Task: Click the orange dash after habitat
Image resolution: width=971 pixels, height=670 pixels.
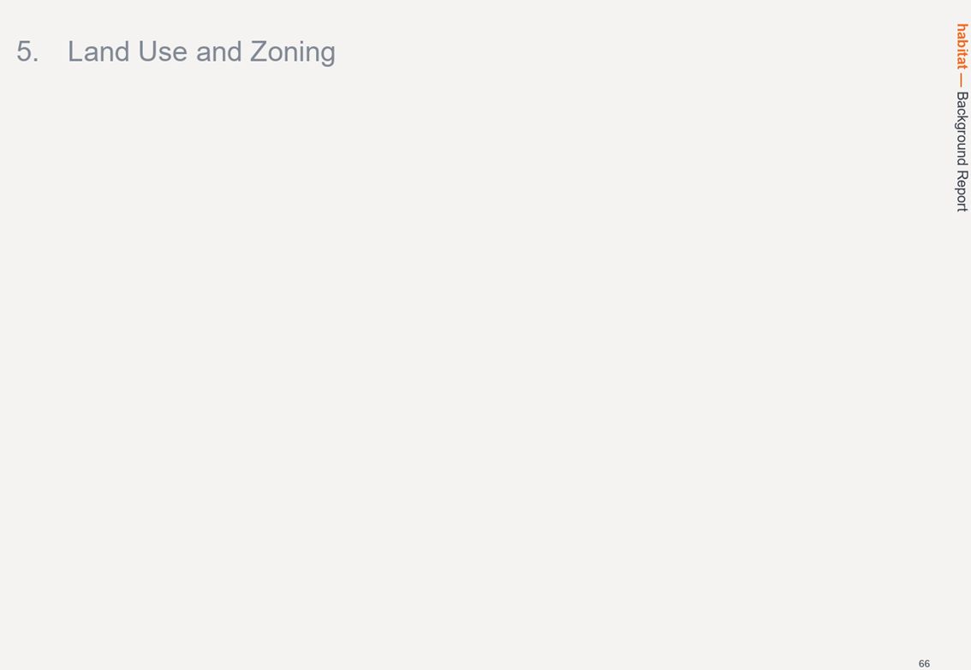Action: [x=961, y=81]
